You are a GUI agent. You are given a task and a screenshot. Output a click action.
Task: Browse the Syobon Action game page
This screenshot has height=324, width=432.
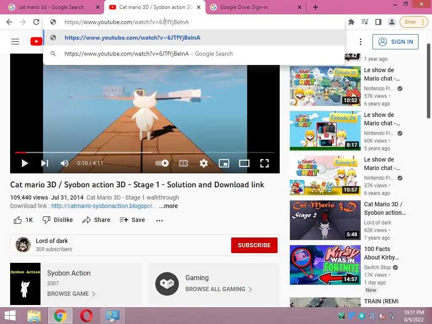(71, 294)
